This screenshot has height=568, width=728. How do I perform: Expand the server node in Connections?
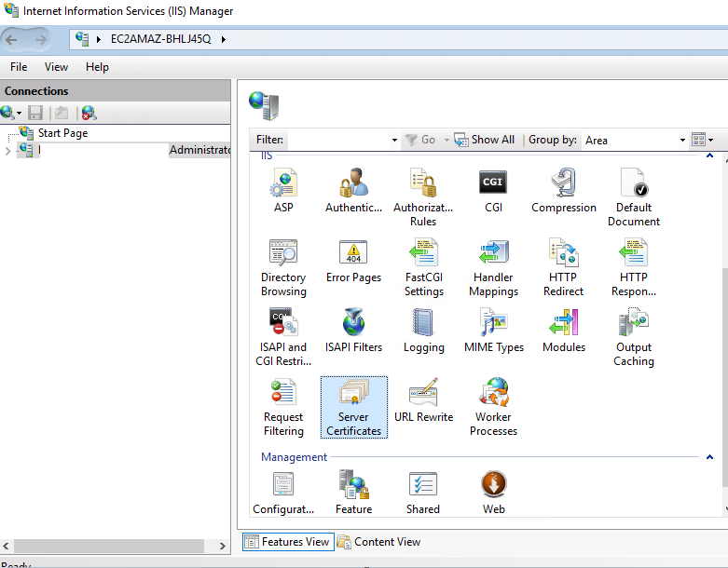(x=7, y=151)
